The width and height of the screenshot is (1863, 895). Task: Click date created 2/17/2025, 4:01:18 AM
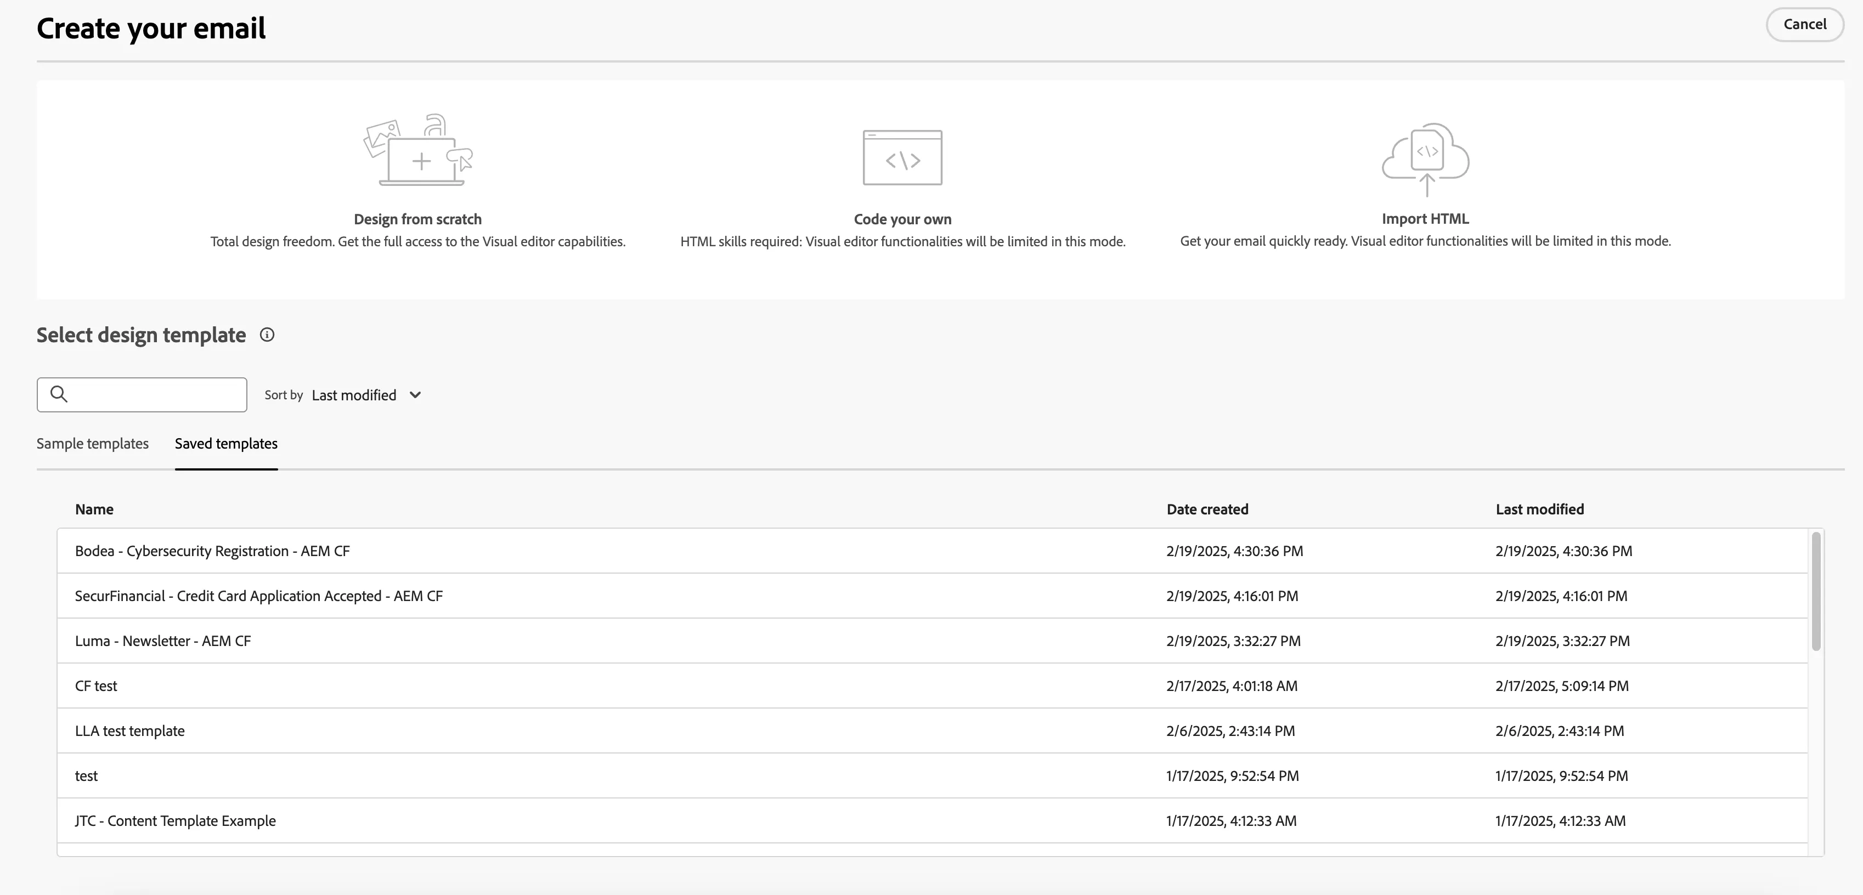[1232, 686]
